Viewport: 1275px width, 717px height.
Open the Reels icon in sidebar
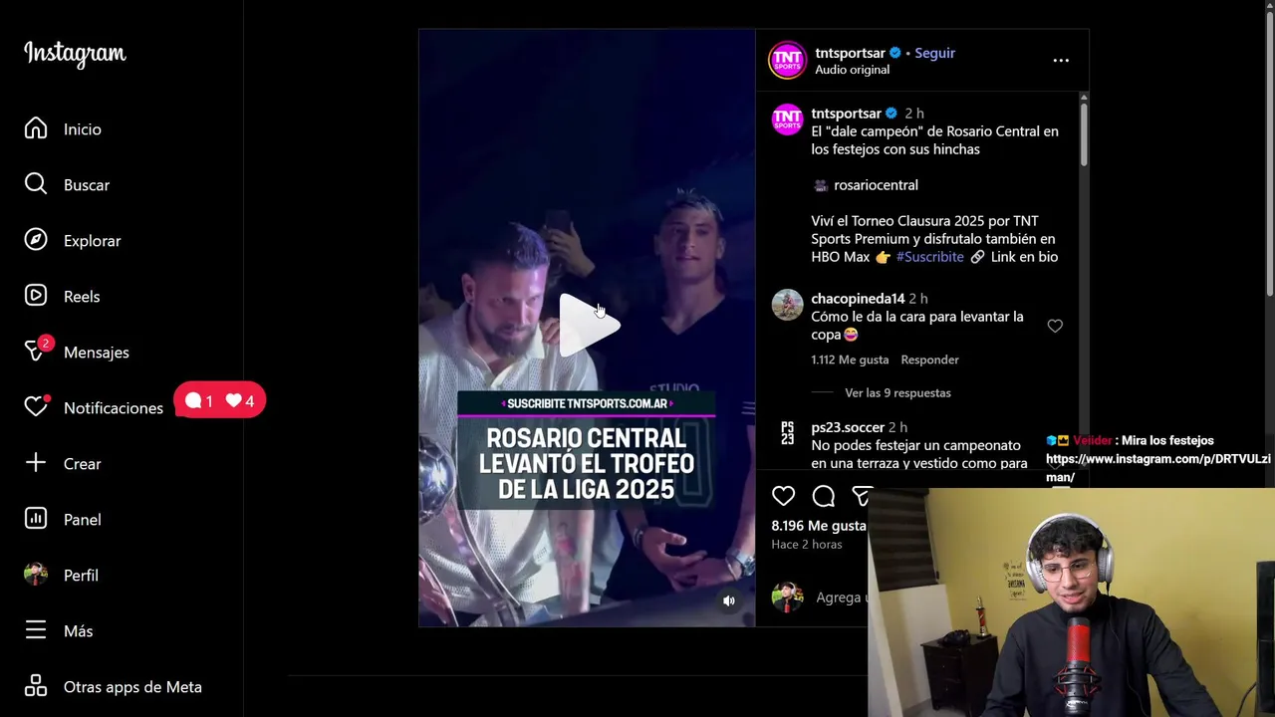(x=36, y=296)
